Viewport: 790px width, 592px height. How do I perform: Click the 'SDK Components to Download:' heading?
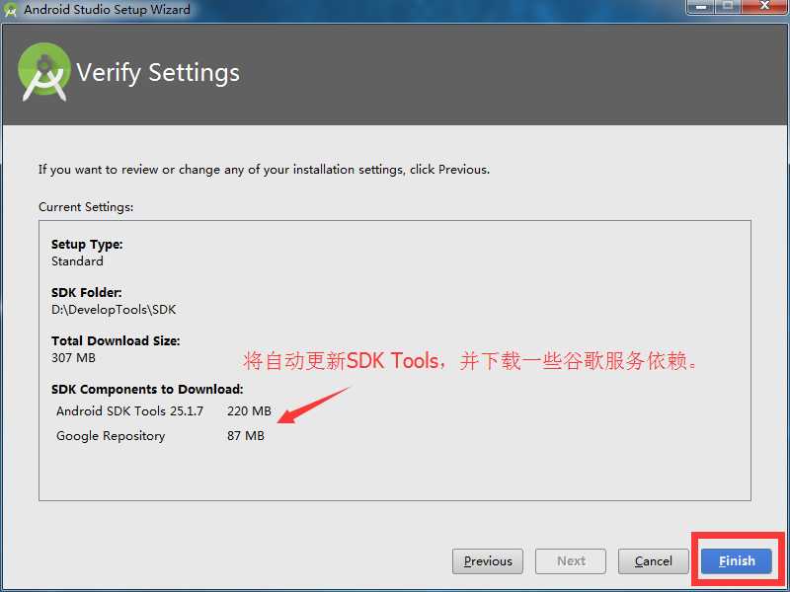coord(147,389)
